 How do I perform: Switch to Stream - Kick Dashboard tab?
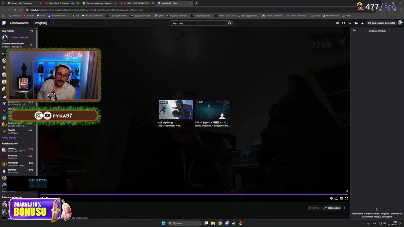point(24,3)
